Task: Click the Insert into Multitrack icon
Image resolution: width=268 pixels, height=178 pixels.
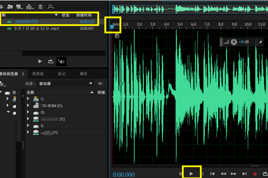Action: point(30,7)
